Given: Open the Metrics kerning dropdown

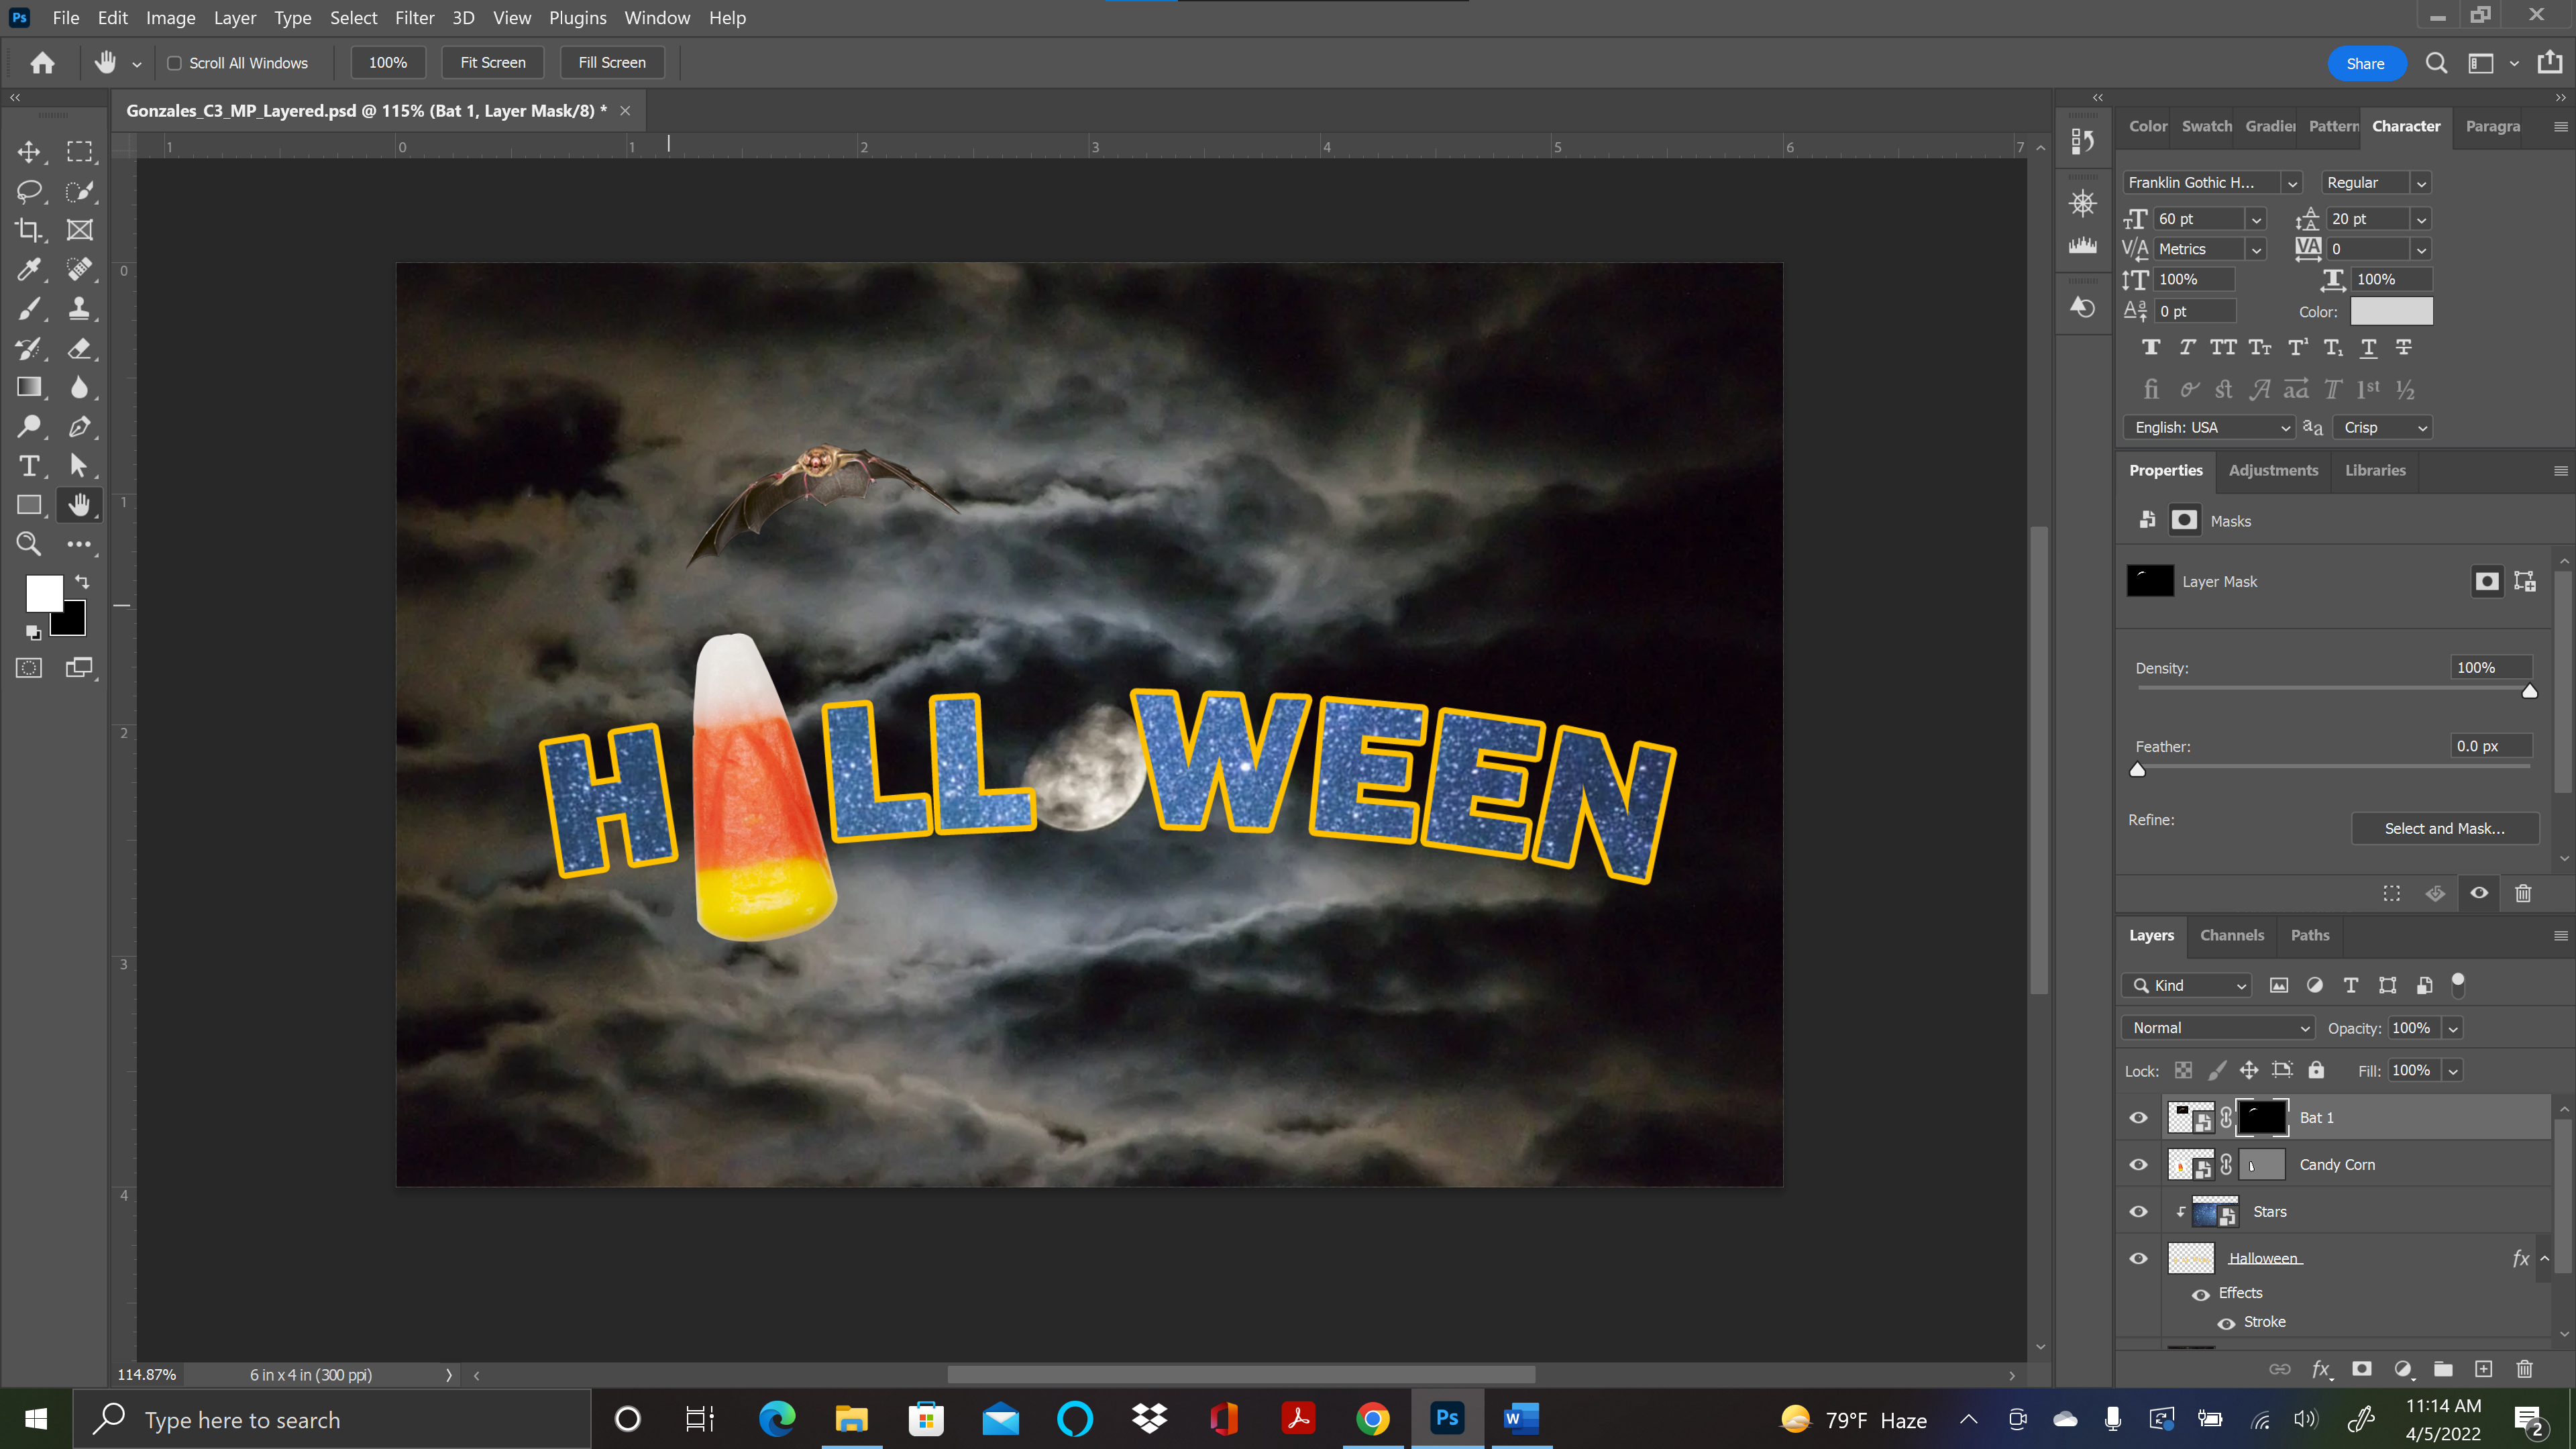Looking at the screenshot, I should click(x=2256, y=249).
